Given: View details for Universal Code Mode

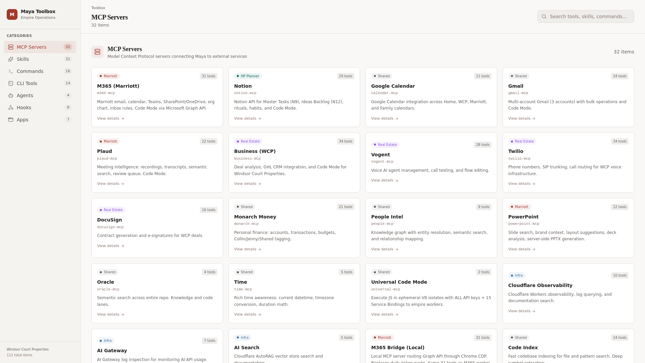Looking at the screenshot, I should (385, 315).
